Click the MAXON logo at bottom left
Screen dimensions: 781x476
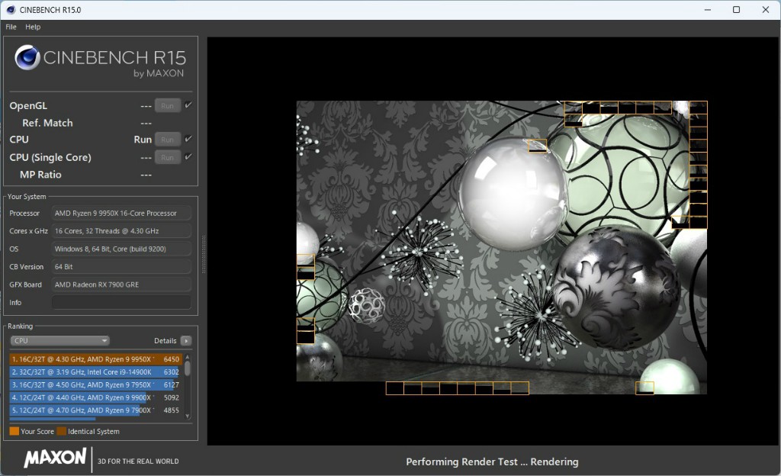pyautogui.click(x=55, y=458)
